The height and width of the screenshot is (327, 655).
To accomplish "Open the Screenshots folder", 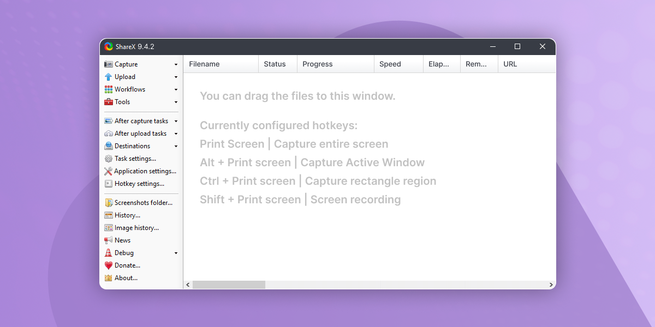I will point(141,203).
